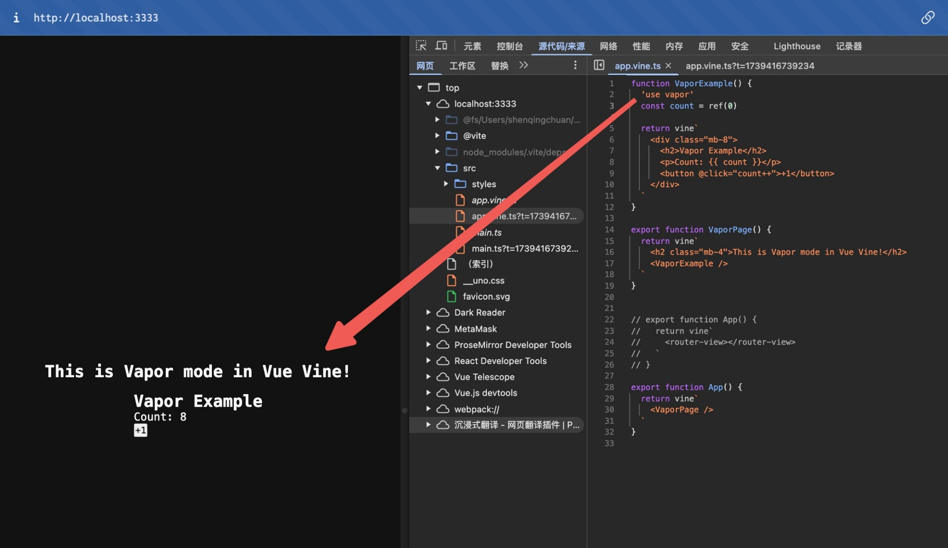Expand React Developer Tools node
Image resolution: width=948 pixels, height=548 pixels.
[428, 360]
